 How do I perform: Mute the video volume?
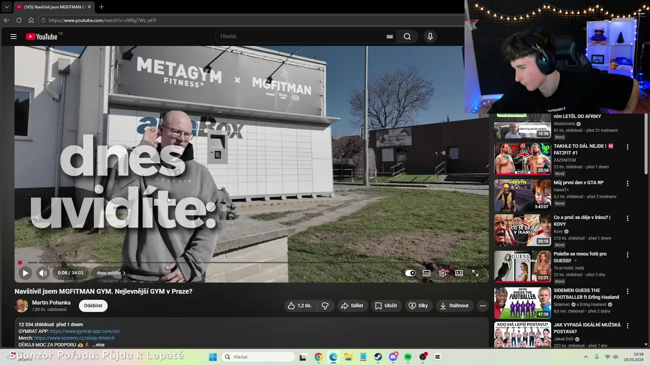point(43,273)
